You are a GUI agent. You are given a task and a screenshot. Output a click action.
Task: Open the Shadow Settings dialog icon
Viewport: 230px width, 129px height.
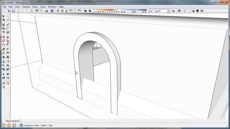pyautogui.click(x=86, y=11)
